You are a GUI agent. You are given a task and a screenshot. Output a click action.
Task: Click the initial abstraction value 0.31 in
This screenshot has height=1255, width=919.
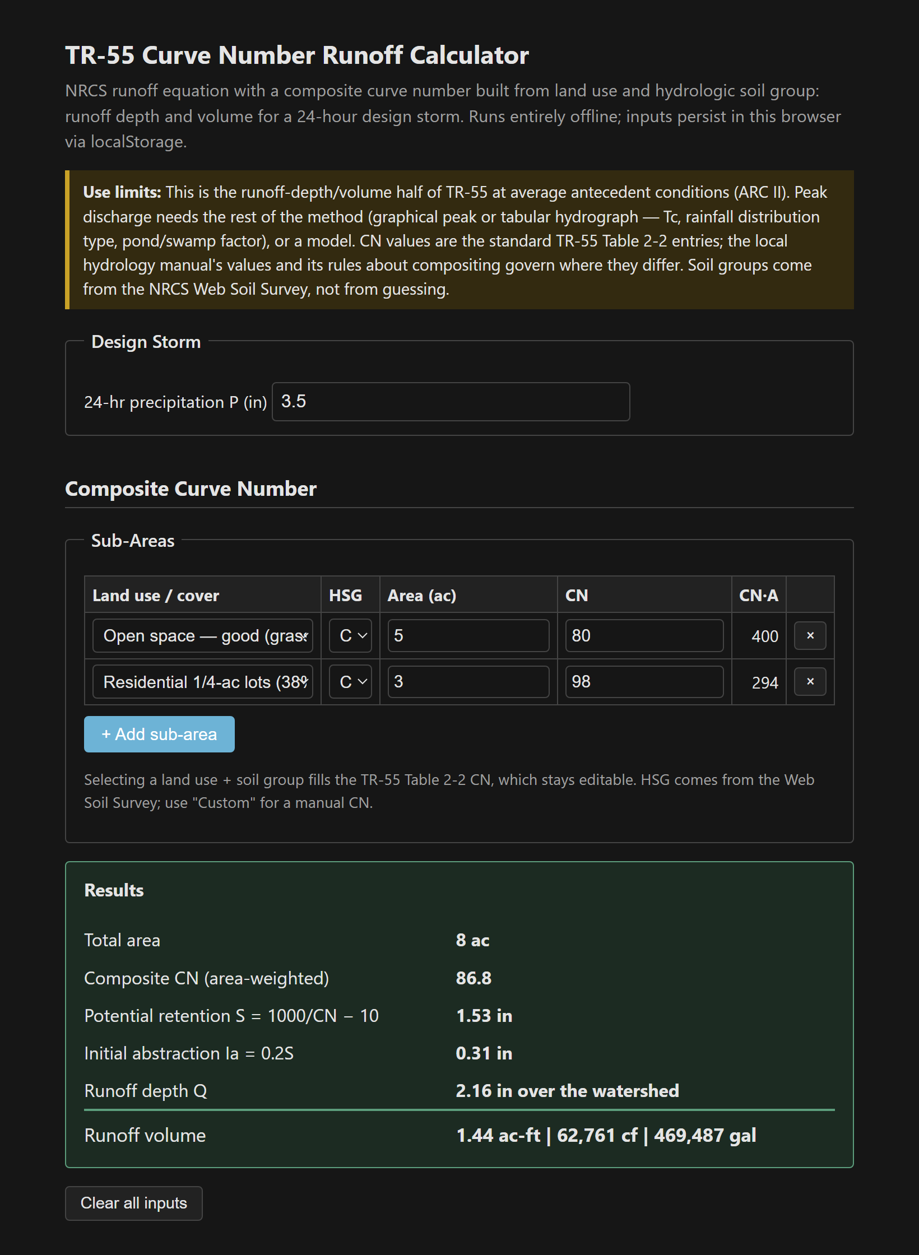(x=484, y=1053)
